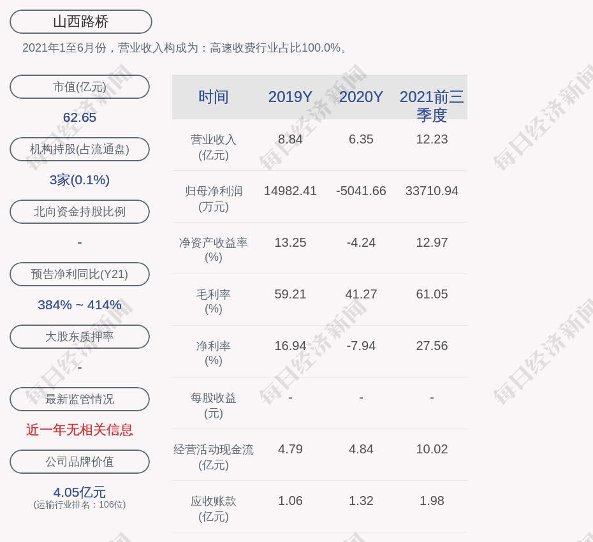
Task: Click the 毛利率(%) row label
Action: [x=214, y=302]
